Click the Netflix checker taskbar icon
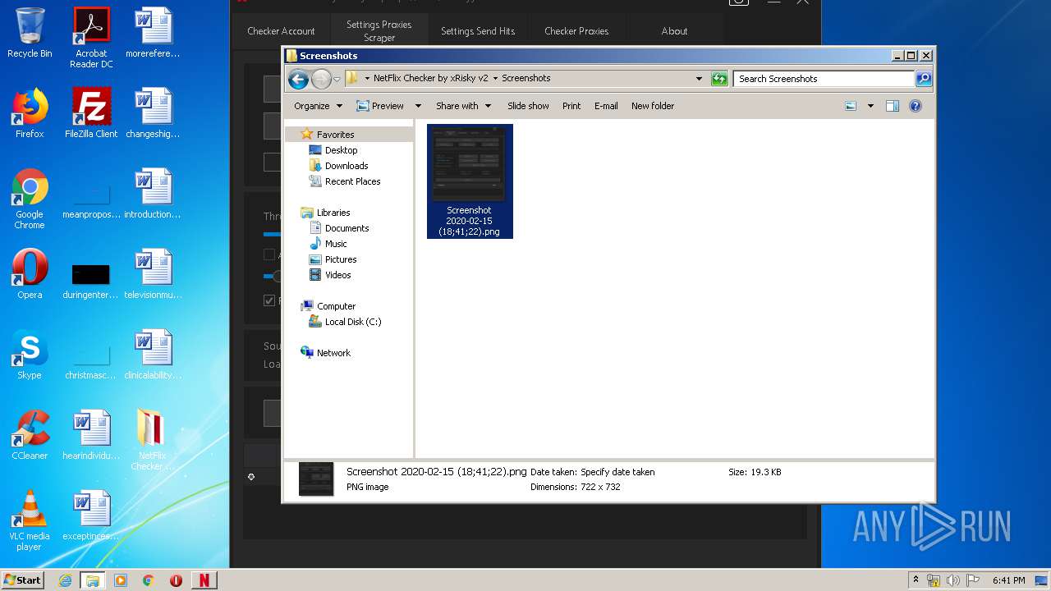Viewport: 1051px width, 591px height. point(204,580)
